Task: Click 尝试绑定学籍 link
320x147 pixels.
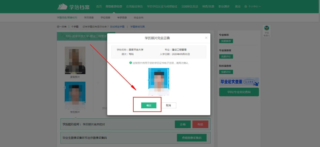Action: click(x=117, y=27)
